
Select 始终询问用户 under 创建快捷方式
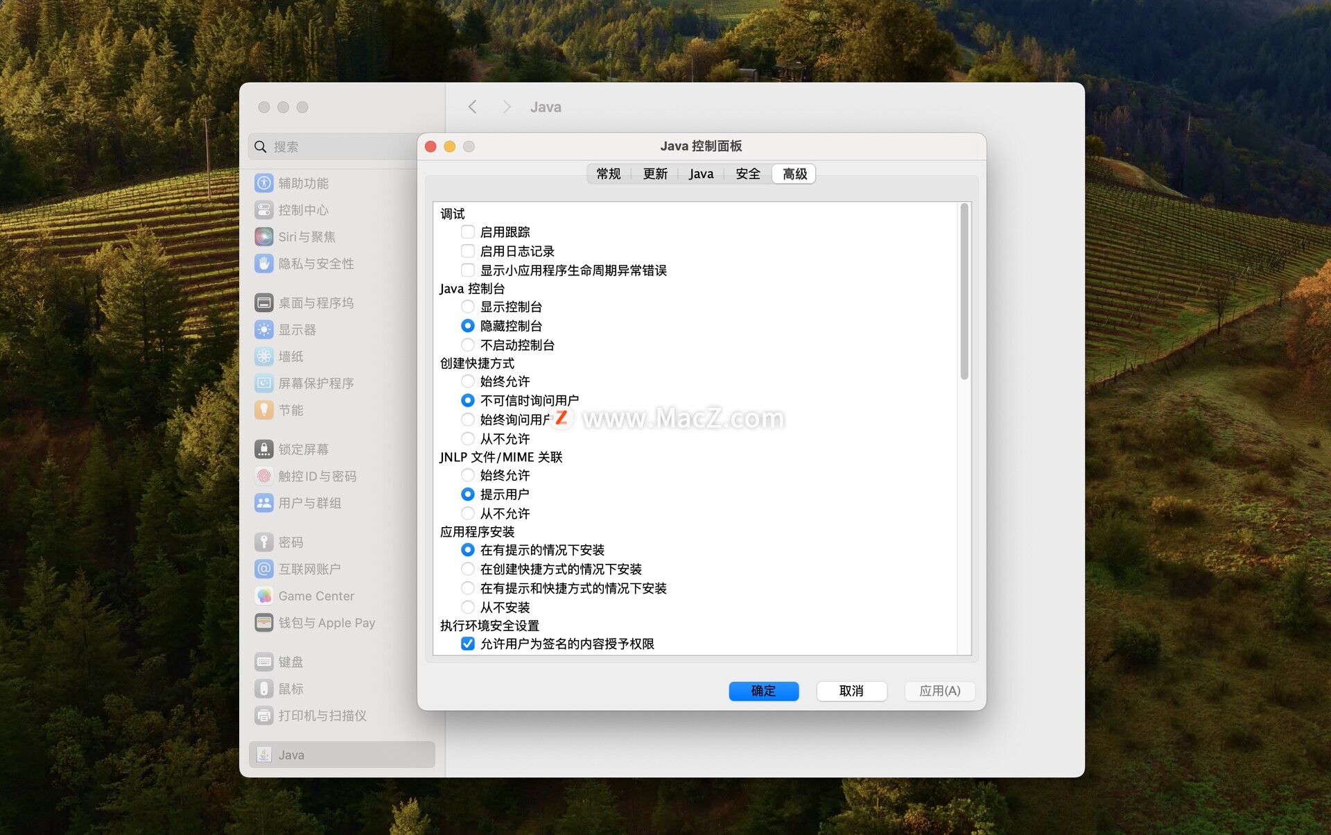tap(468, 419)
